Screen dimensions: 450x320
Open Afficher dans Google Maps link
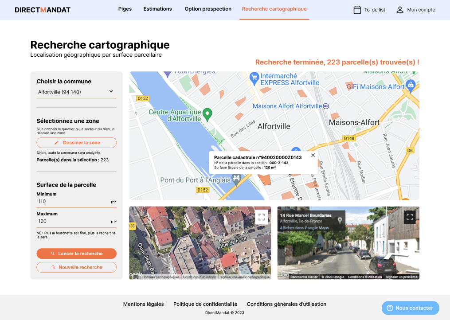click(304, 228)
